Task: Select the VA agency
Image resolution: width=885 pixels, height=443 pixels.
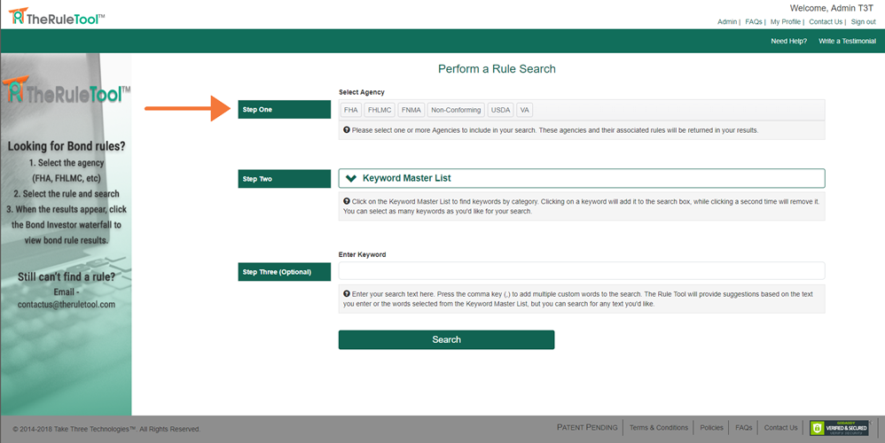Action: coord(525,110)
